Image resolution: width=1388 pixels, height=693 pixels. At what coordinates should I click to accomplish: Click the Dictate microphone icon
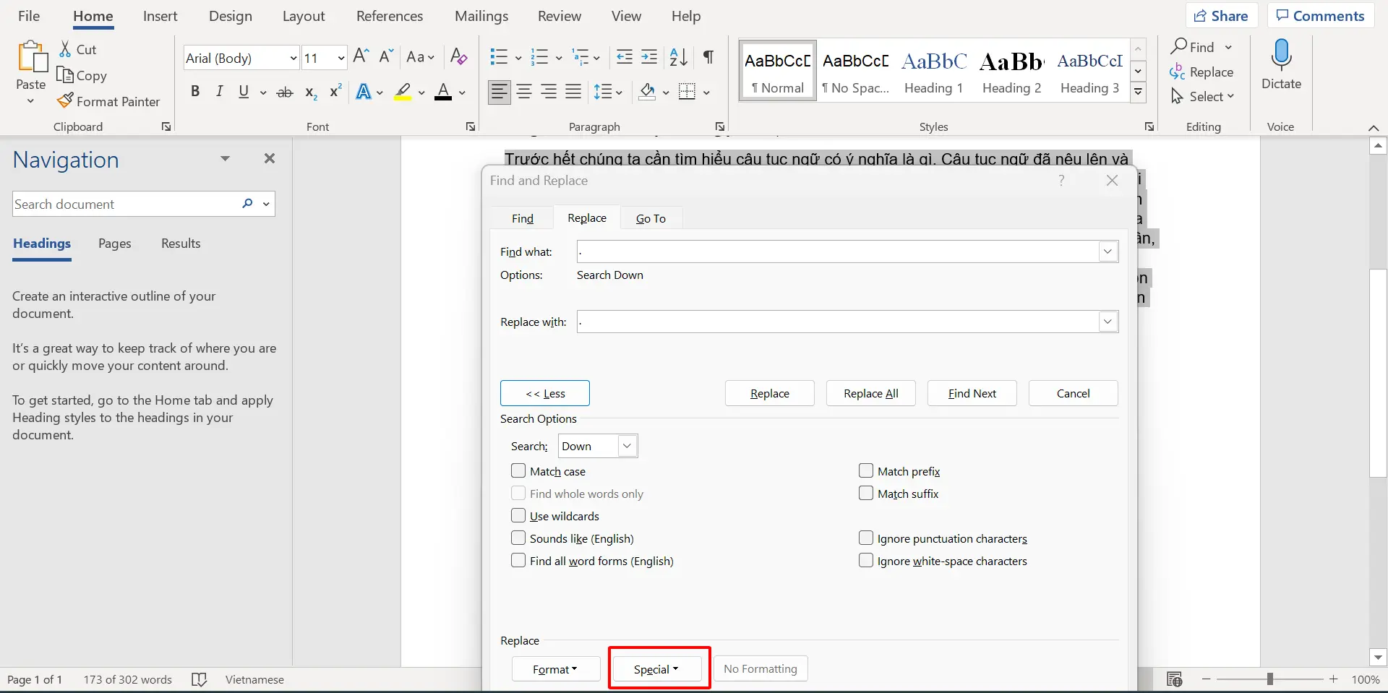[1281, 55]
